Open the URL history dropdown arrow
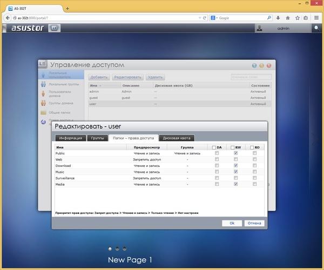 (200, 18)
